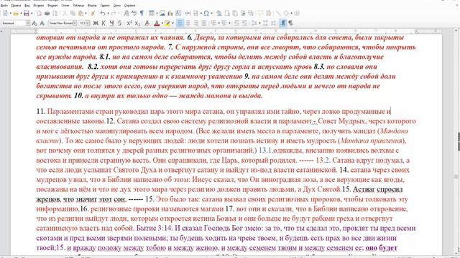The height and width of the screenshot is (258, 460).
Task: Open the Вставка menu
Action: [38, 5]
